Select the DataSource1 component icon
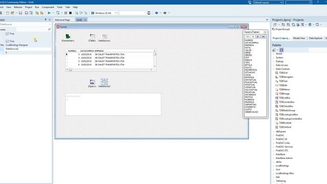The image size is (327, 184). pos(104,36)
